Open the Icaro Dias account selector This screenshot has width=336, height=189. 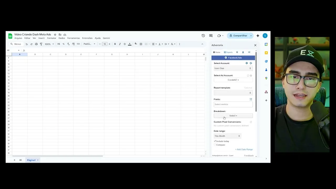click(x=233, y=68)
